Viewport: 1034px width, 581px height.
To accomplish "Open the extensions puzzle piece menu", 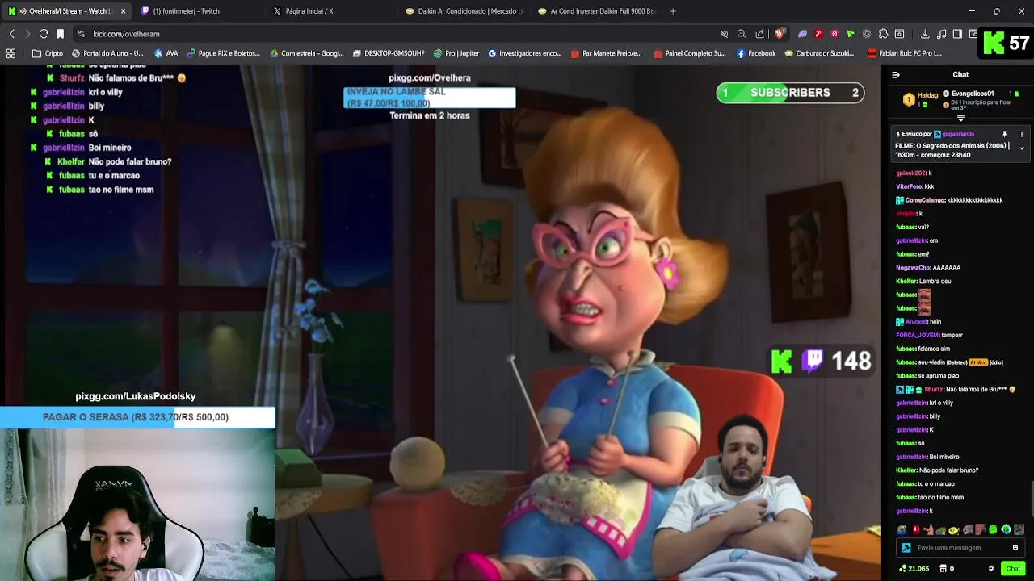I will point(883,34).
